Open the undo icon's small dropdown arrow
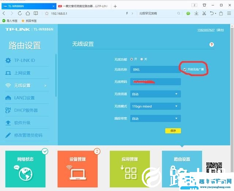The width and height of the screenshot is (234, 191). point(215,14)
